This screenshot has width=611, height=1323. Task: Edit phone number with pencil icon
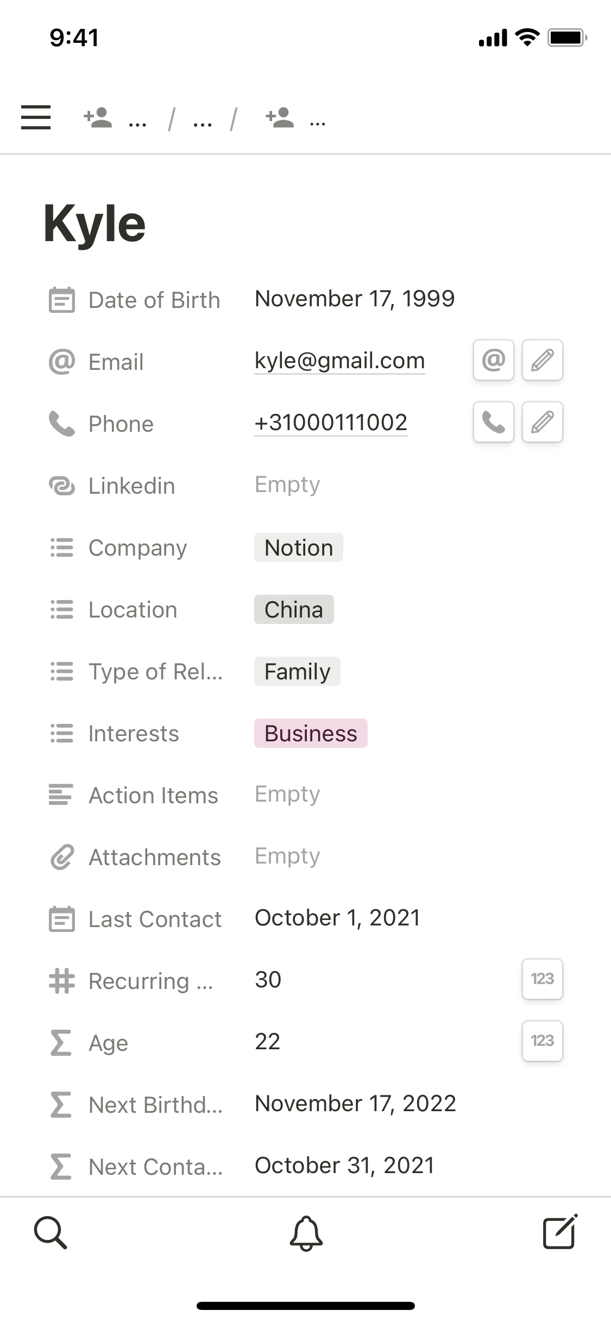(542, 422)
